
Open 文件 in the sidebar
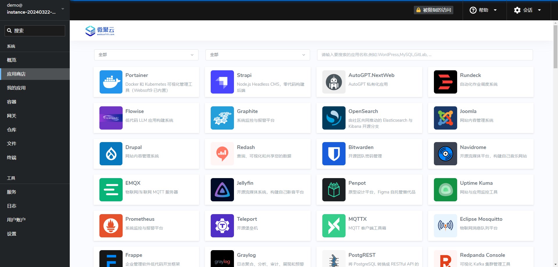(x=35, y=144)
